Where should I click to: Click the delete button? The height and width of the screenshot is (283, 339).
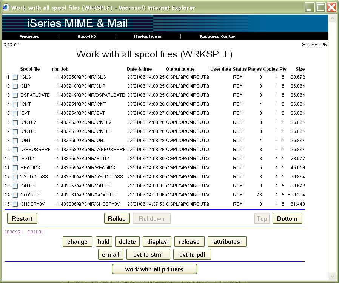[127, 241]
